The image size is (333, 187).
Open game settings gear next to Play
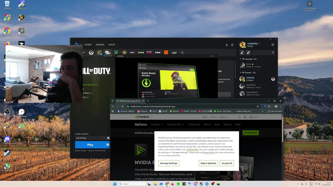click(108, 145)
